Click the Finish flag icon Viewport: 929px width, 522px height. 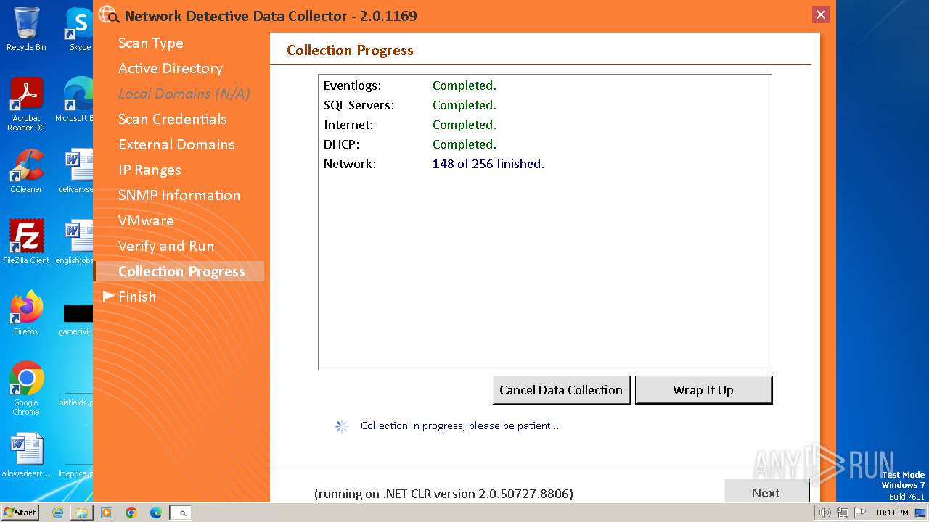(109, 296)
